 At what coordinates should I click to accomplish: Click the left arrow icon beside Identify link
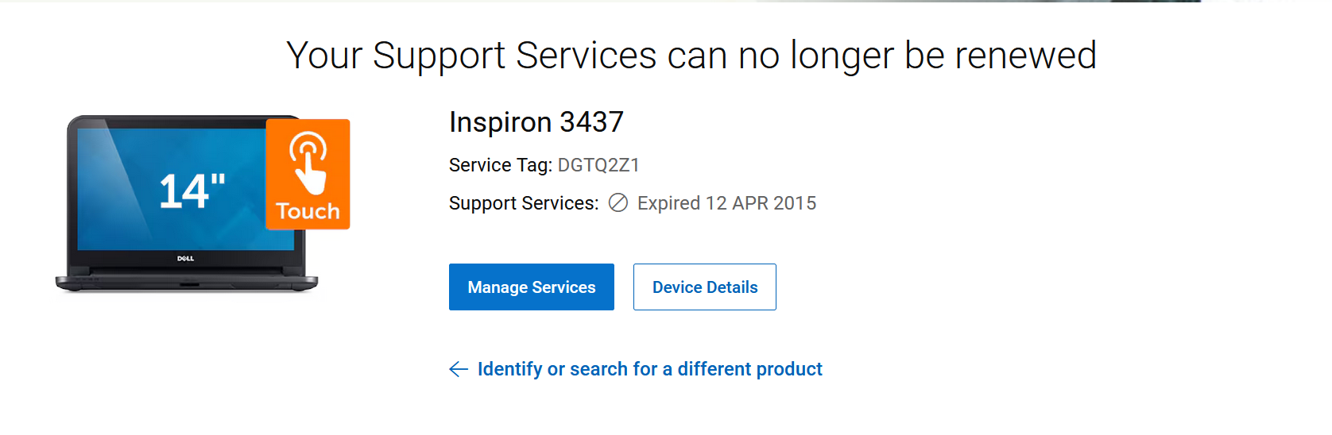(459, 369)
